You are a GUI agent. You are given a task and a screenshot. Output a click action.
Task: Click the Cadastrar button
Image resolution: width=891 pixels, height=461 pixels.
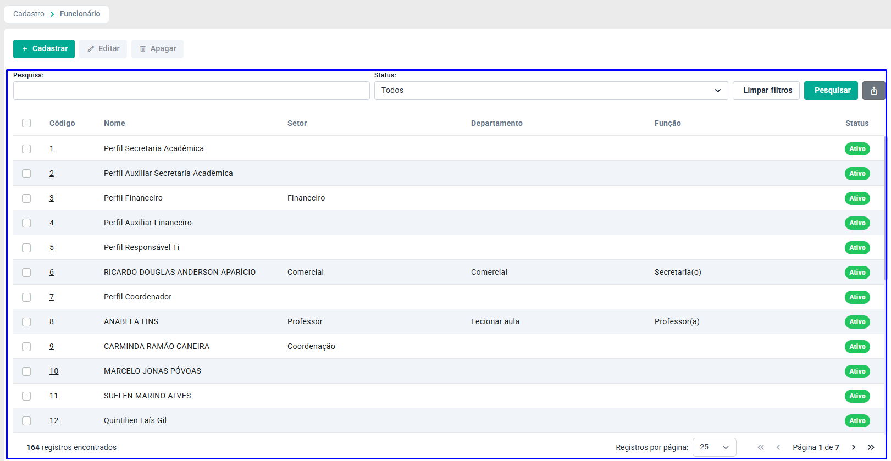tap(44, 49)
